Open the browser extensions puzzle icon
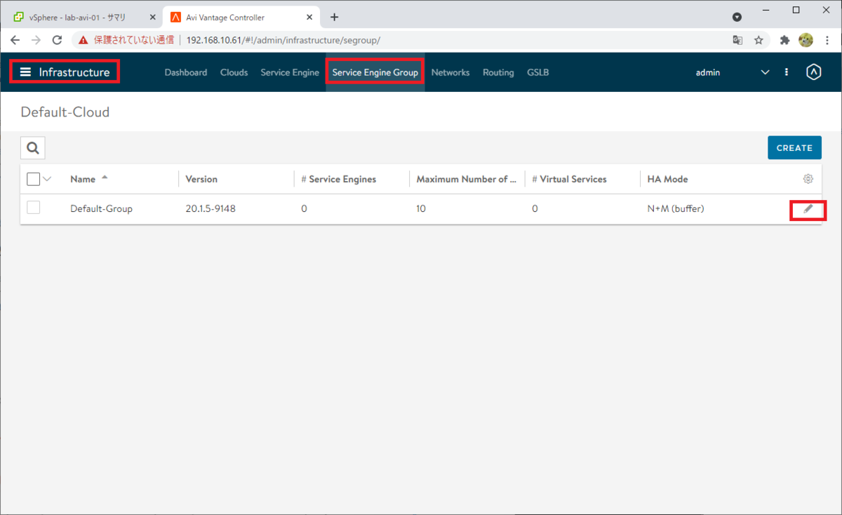 [784, 40]
